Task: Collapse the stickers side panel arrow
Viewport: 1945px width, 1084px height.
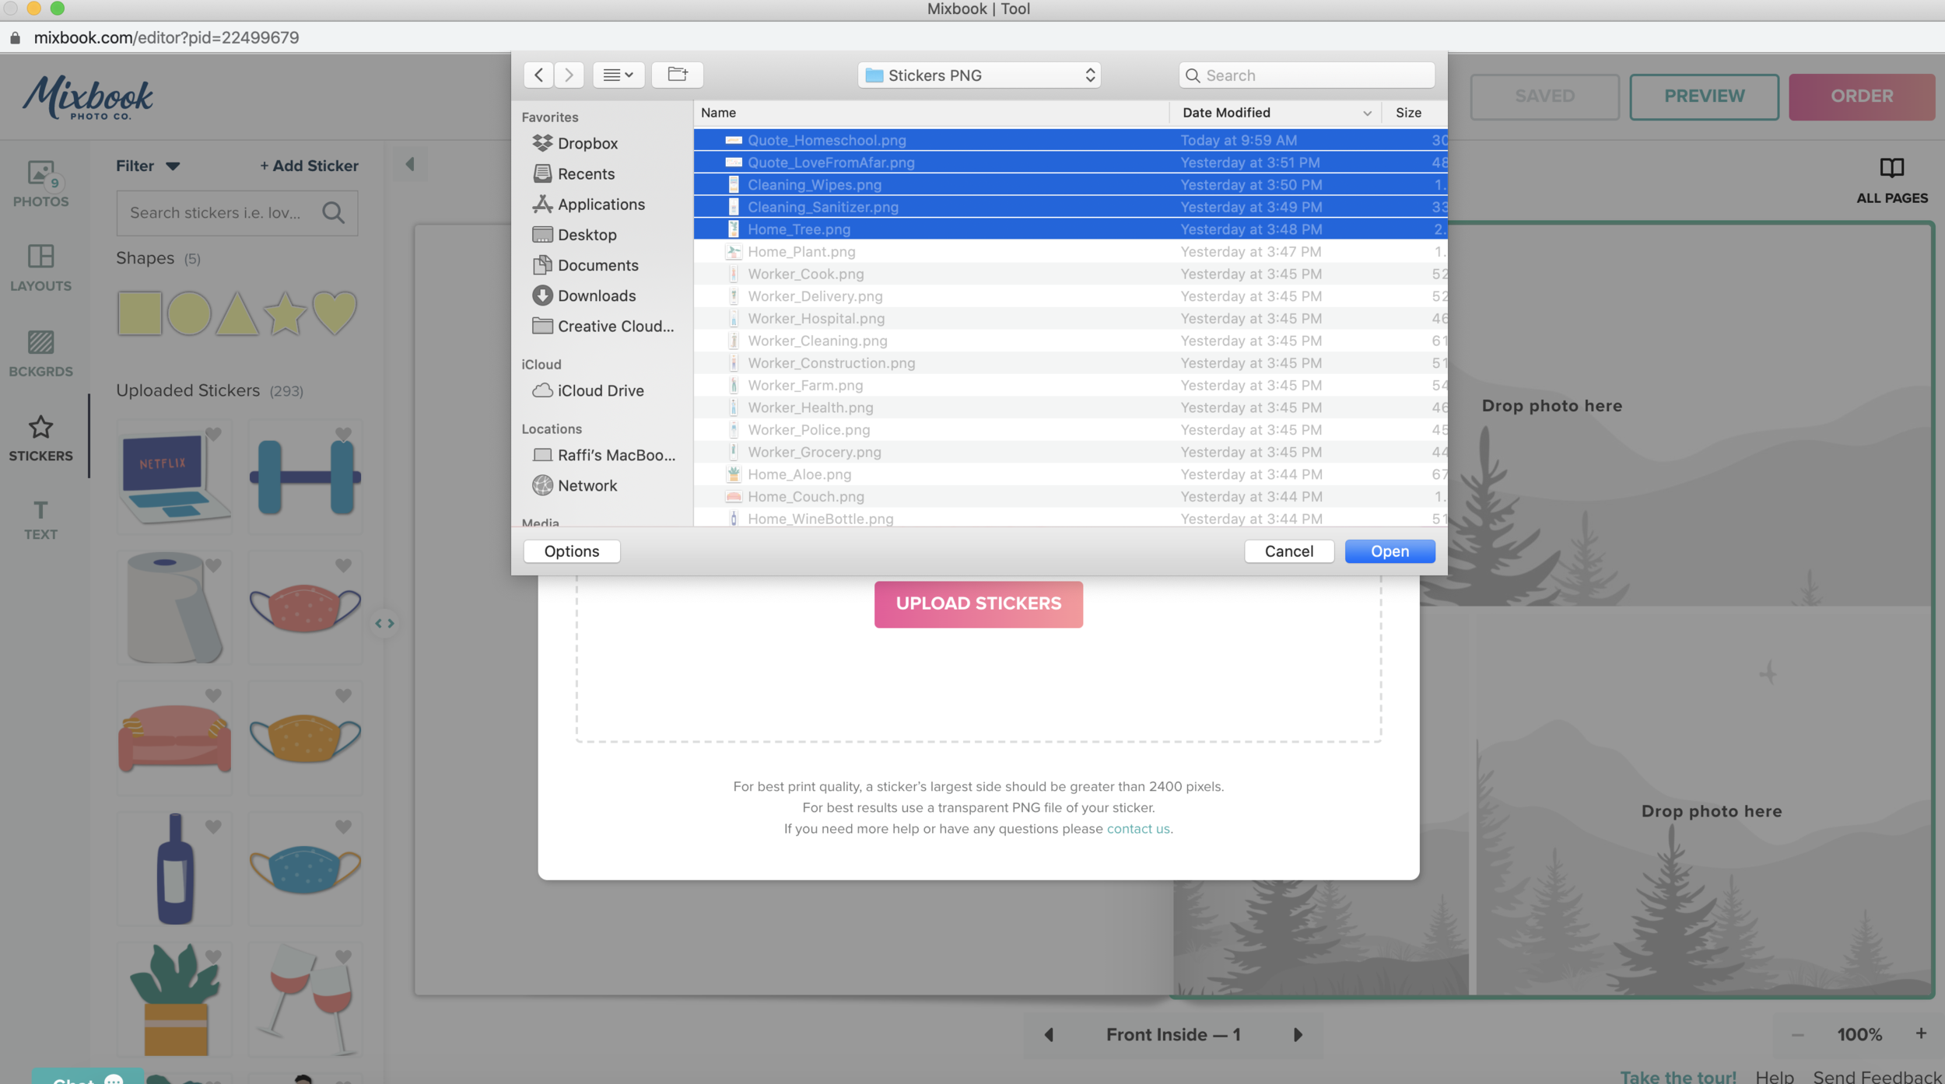Action: point(410,164)
